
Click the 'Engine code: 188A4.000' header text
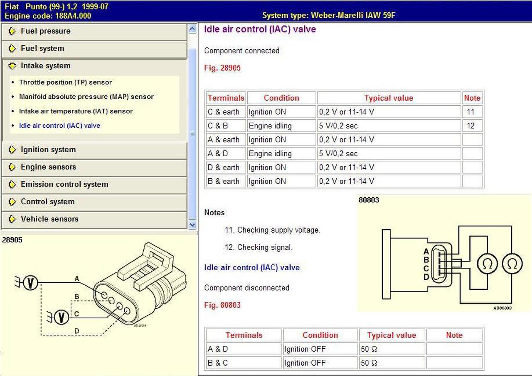pos(48,16)
